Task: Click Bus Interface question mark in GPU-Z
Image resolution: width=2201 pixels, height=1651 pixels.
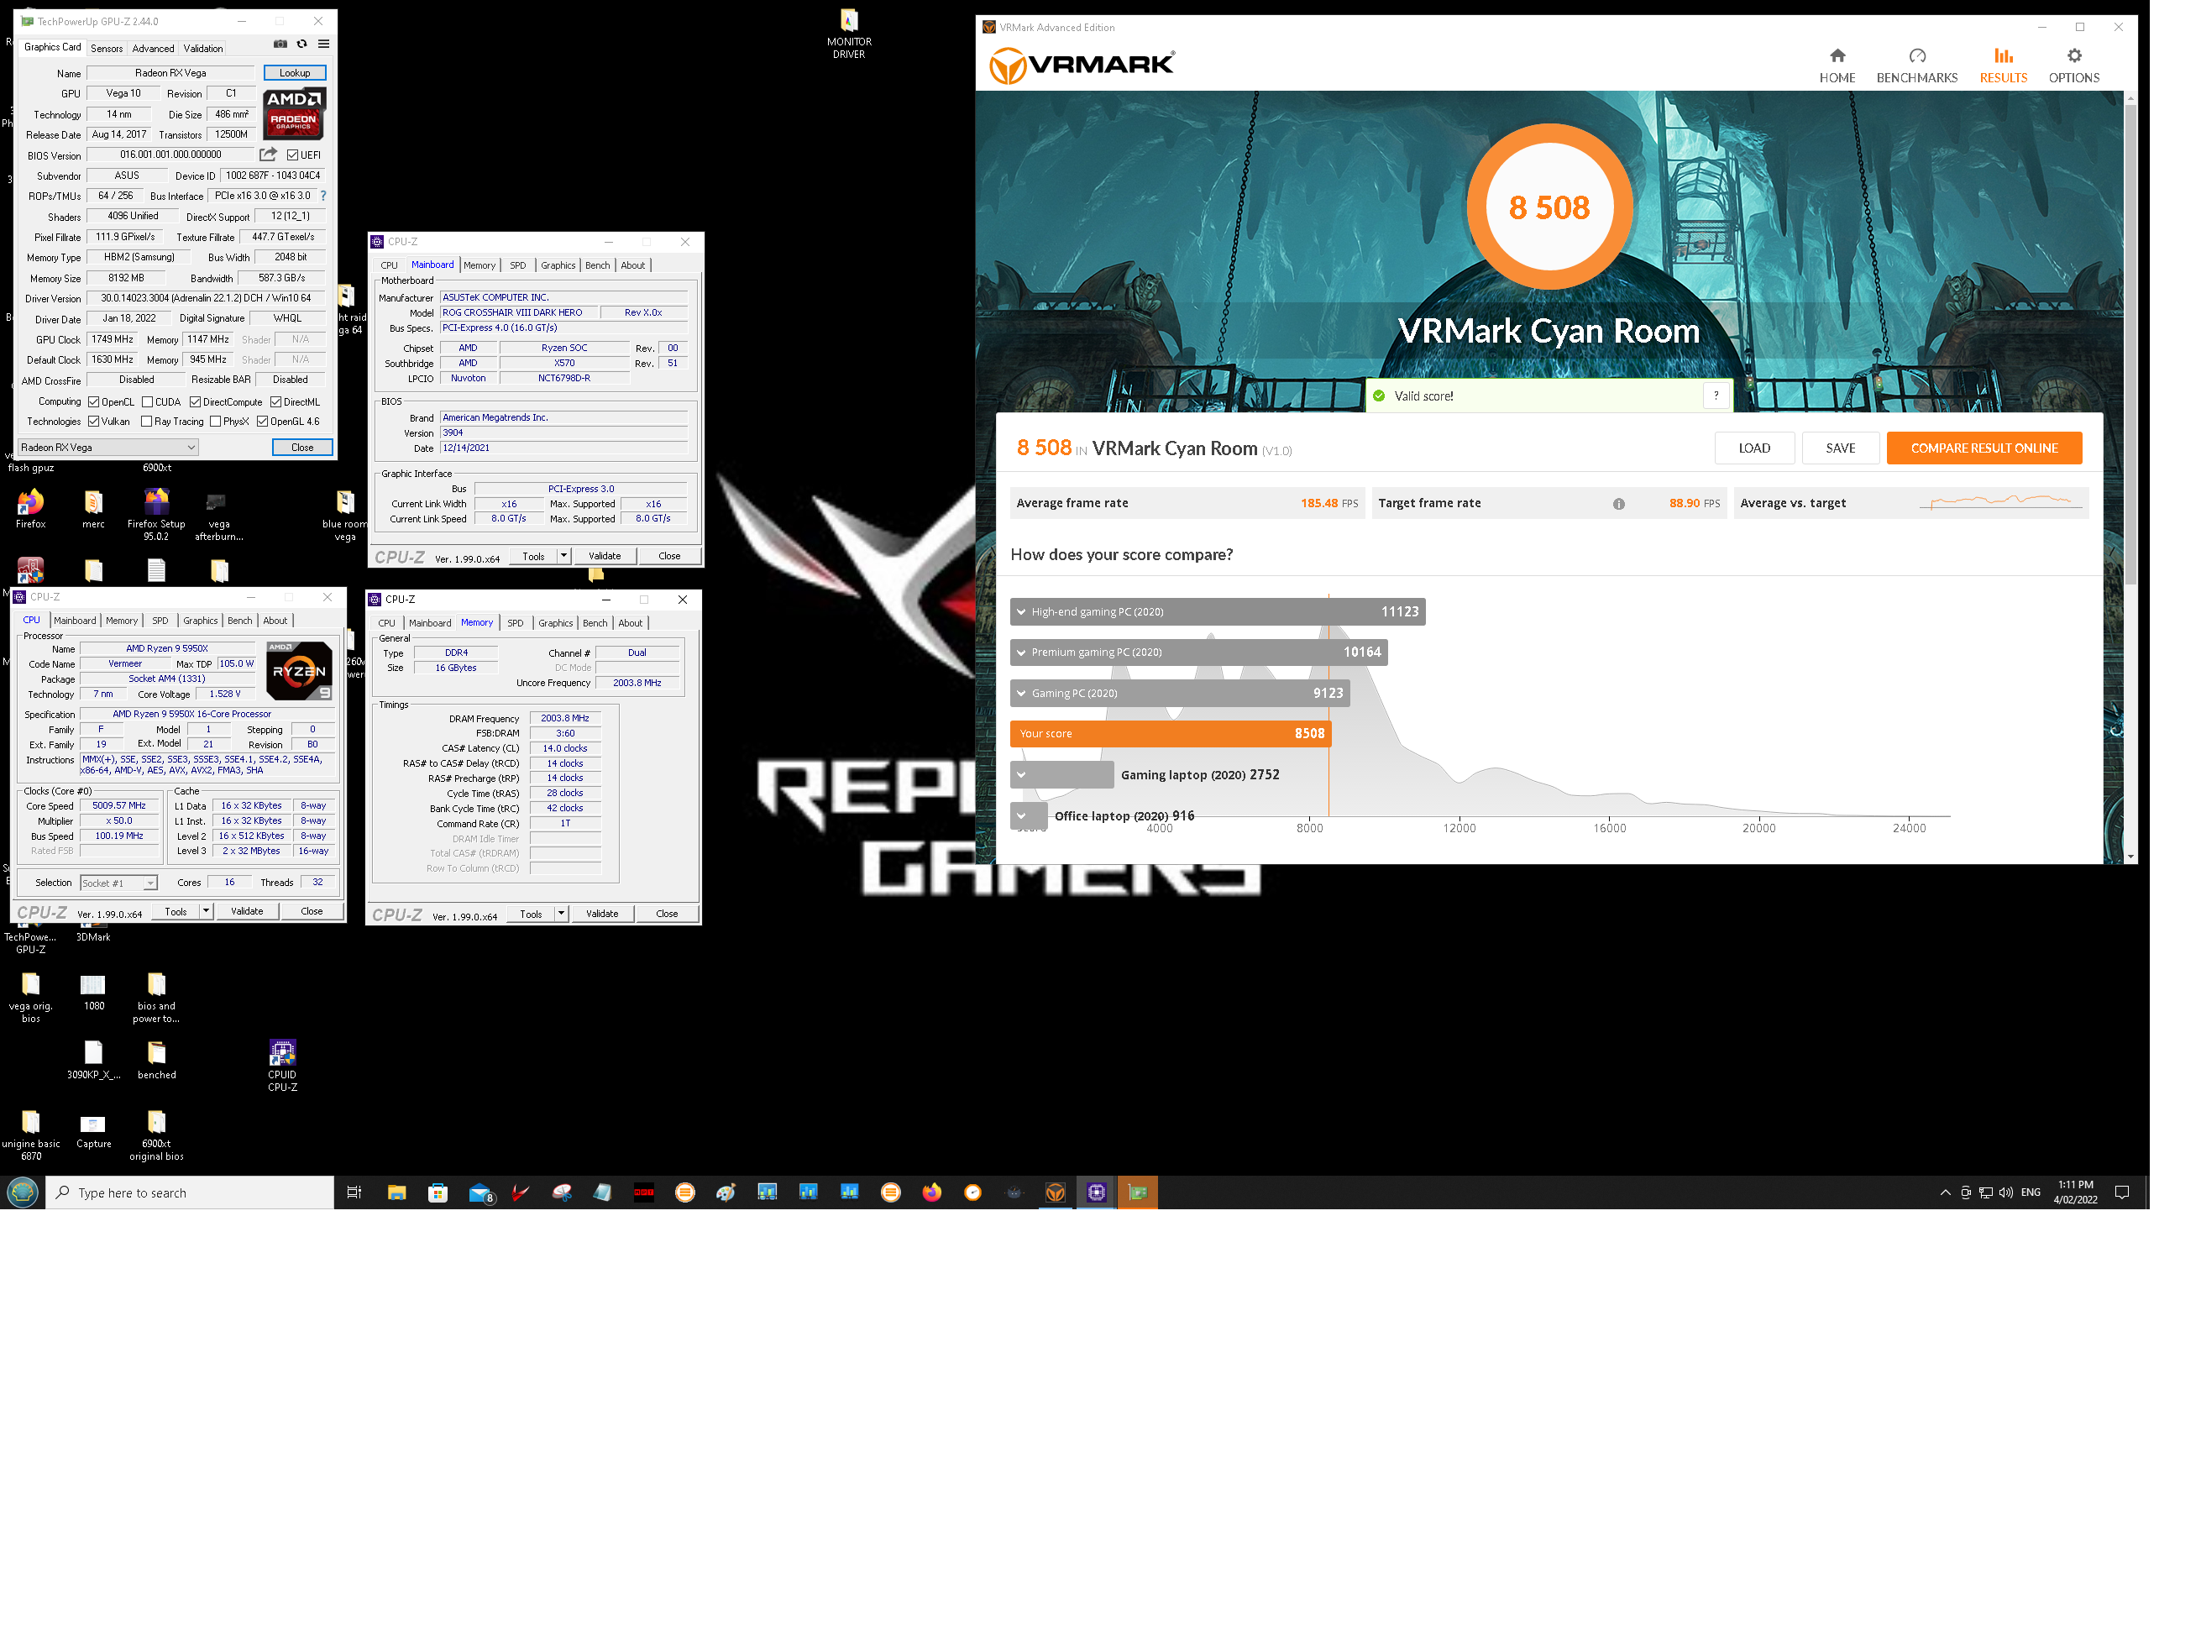Action: (322, 195)
